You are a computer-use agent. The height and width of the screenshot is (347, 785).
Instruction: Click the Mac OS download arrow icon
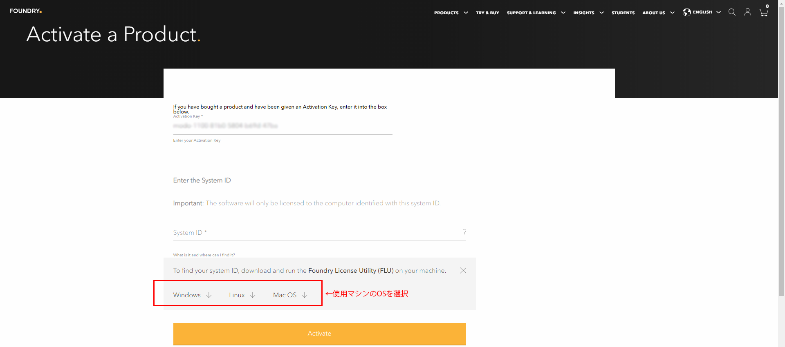[305, 295]
